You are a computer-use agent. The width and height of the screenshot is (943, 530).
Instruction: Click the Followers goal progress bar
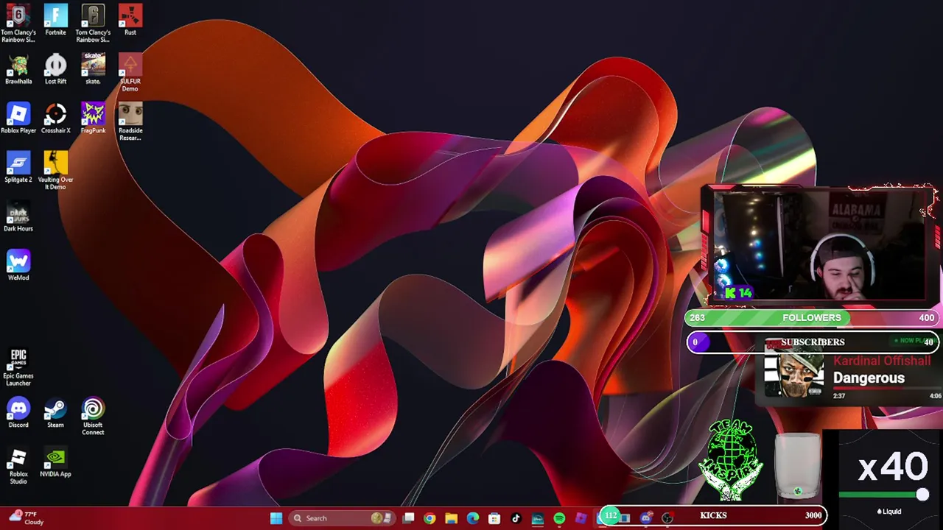coord(811,318)
